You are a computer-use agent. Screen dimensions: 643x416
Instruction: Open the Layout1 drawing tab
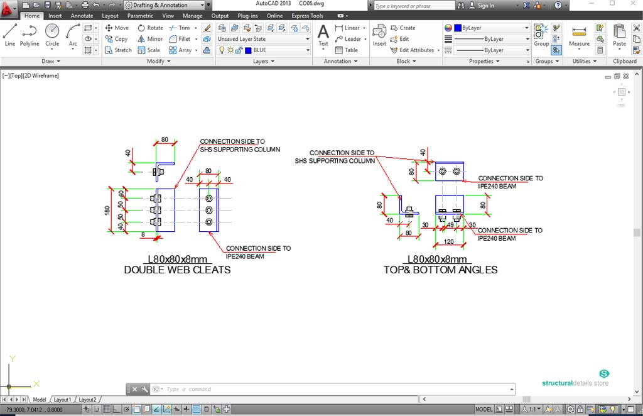coord(62,400)
